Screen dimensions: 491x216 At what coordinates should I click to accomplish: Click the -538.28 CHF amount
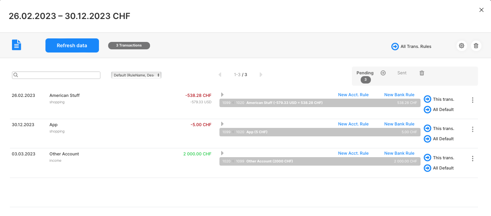click(198, 95)
